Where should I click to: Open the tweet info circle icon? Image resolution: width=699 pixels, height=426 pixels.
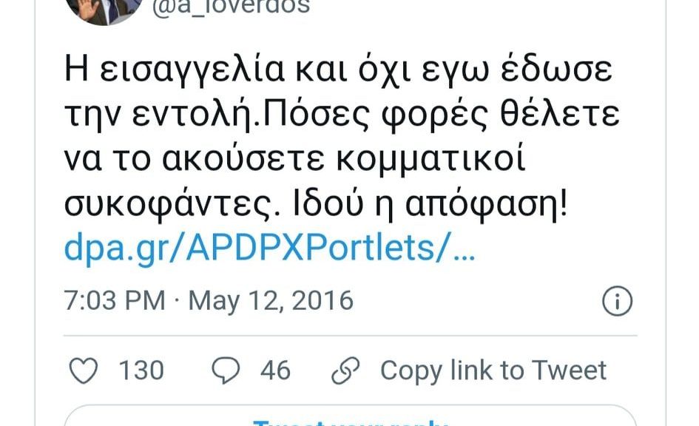pyautogui.click(x=617, y=301)
